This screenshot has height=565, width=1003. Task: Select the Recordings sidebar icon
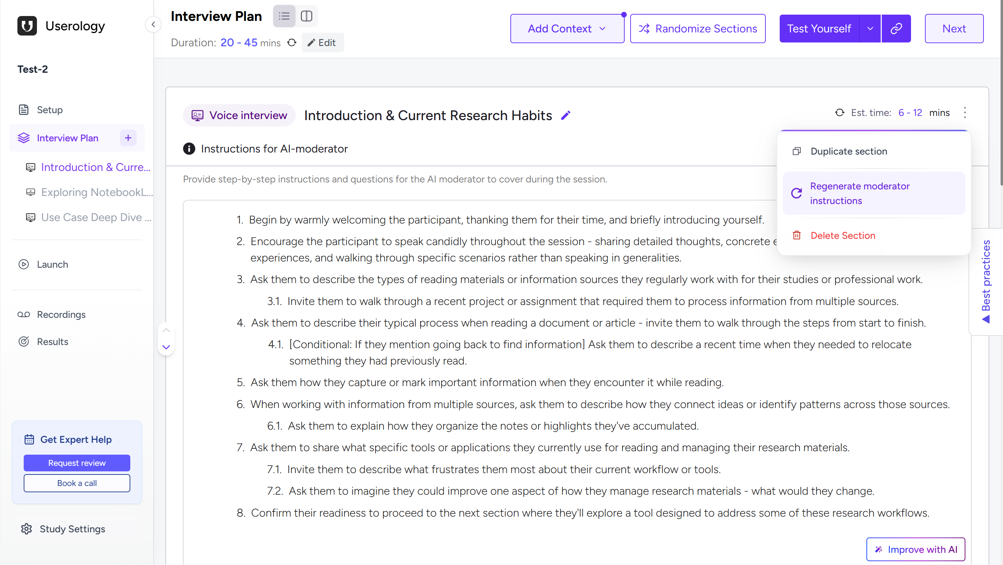coord(24,314)
